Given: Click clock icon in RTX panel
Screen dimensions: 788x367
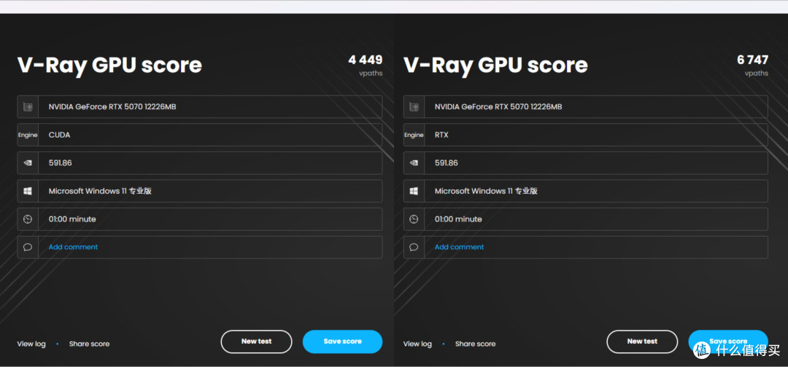Looking at the screenshot, I should point(414,219).
